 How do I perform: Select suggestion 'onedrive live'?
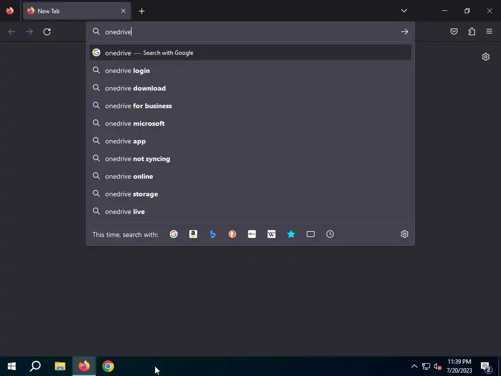[250, 211]
